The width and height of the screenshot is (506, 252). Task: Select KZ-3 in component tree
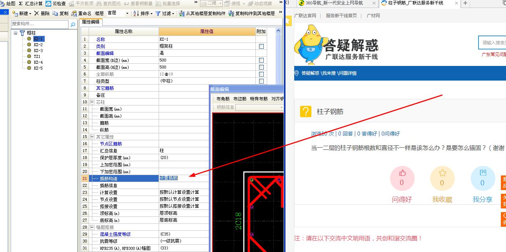pos(38,51)
